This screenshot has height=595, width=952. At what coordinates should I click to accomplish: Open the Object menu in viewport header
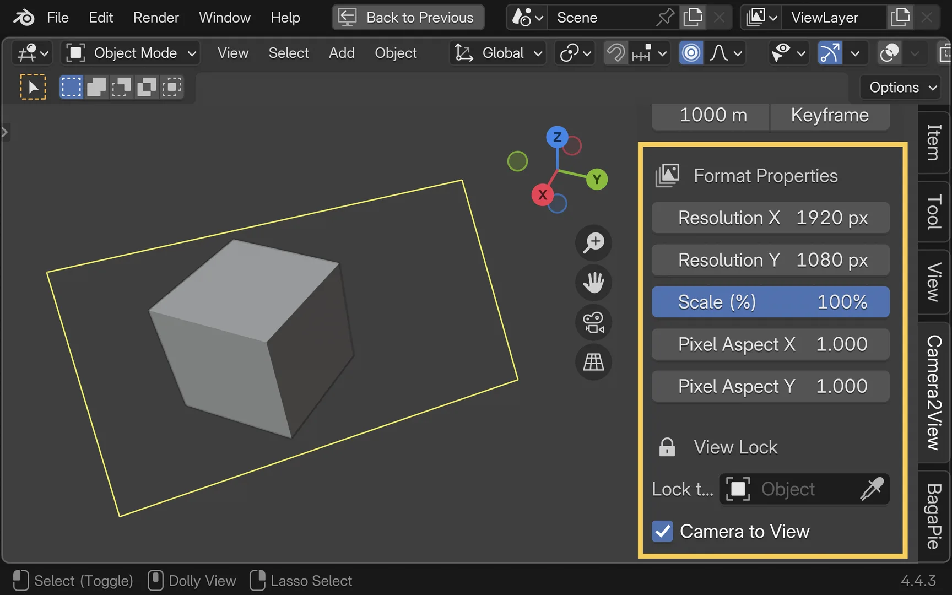click(396, 53)
